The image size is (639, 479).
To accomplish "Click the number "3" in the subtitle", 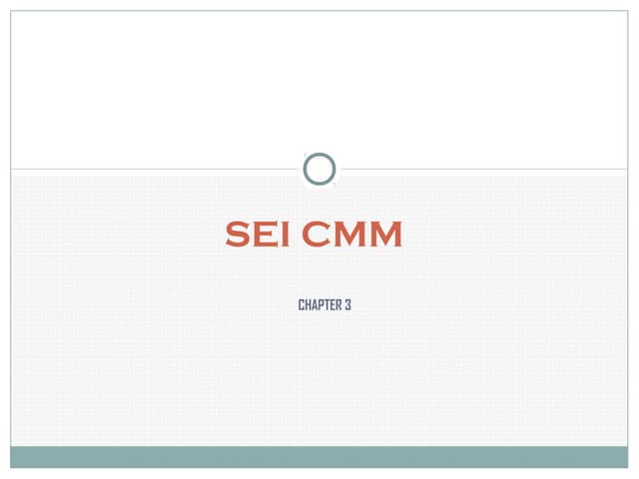I will click(x=347, y=304).
